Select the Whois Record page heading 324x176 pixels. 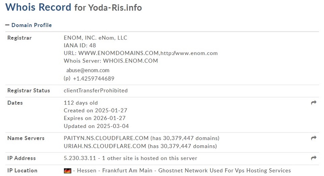pos(38,7)
